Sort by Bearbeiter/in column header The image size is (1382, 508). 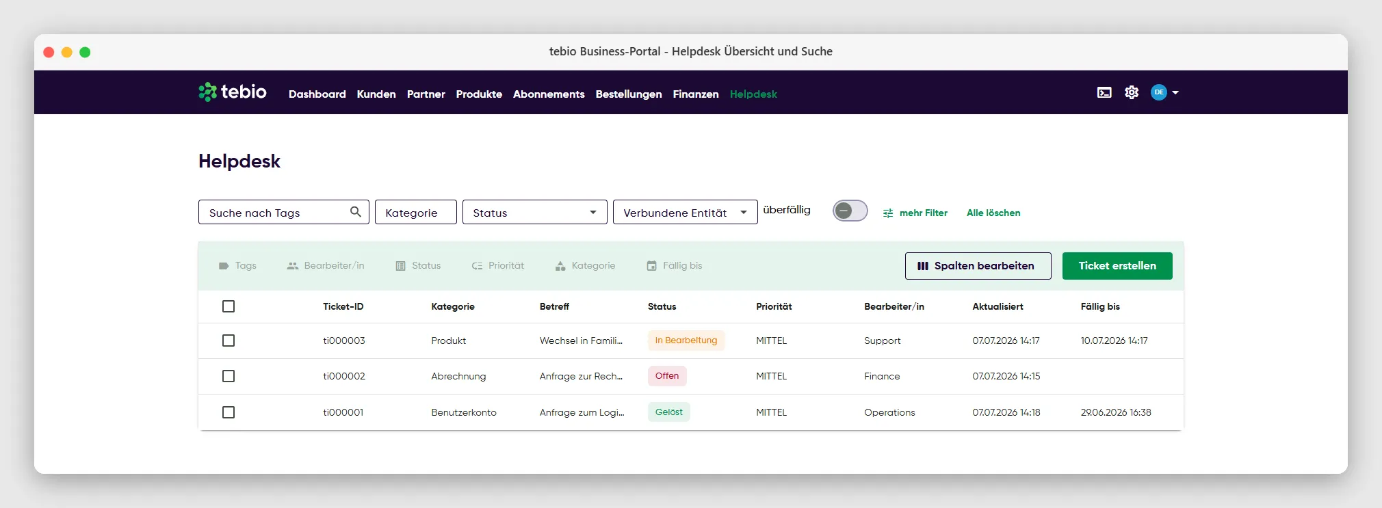(x=894, y=306)
